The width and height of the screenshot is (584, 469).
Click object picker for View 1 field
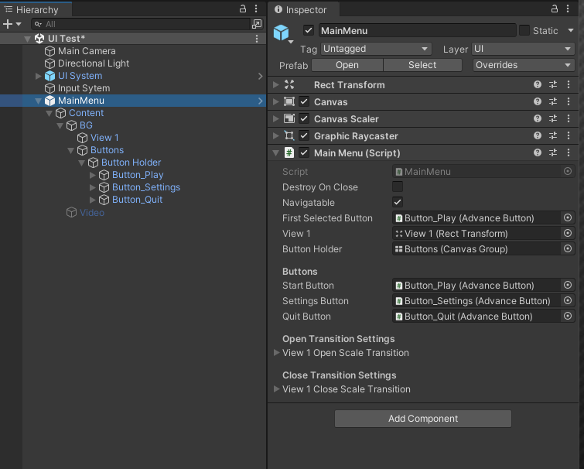point(567,234)
